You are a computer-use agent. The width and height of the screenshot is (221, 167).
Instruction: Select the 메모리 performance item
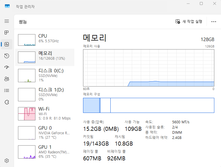tap(45, 57)
